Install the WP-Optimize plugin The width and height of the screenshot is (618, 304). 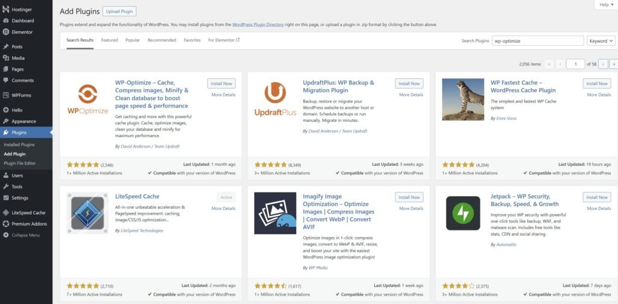(x=221, y=83)
